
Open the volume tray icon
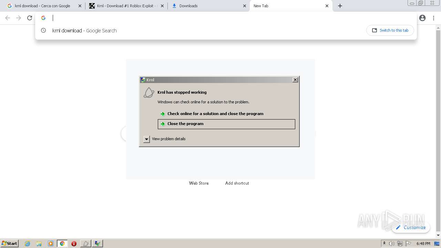(x=392, y=244)
